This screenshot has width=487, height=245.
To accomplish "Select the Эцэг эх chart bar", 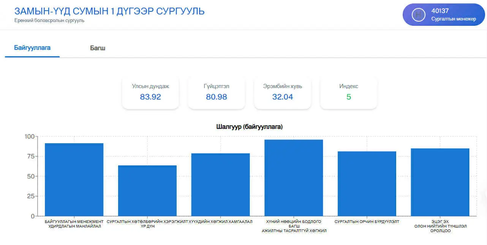I will [x=440, y=182].
